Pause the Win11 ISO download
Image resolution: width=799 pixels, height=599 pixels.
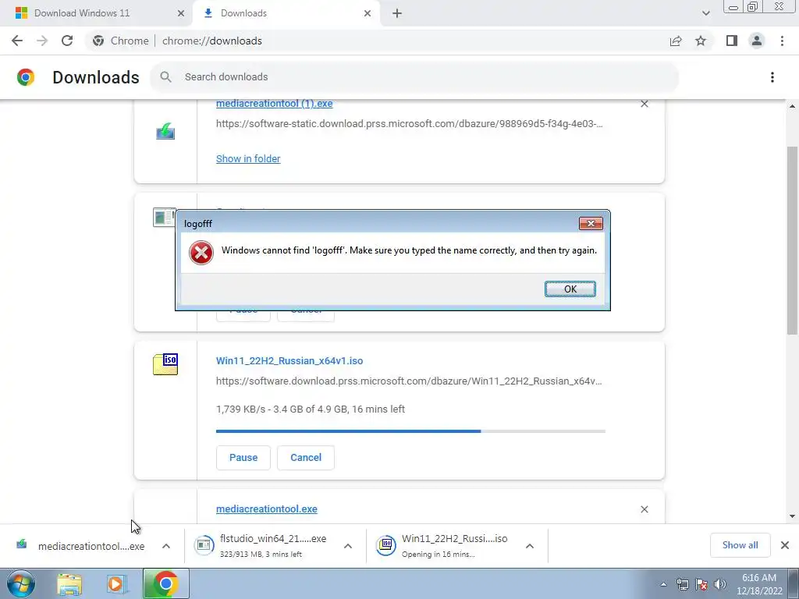pyautogui.click(x=243, y=457)
